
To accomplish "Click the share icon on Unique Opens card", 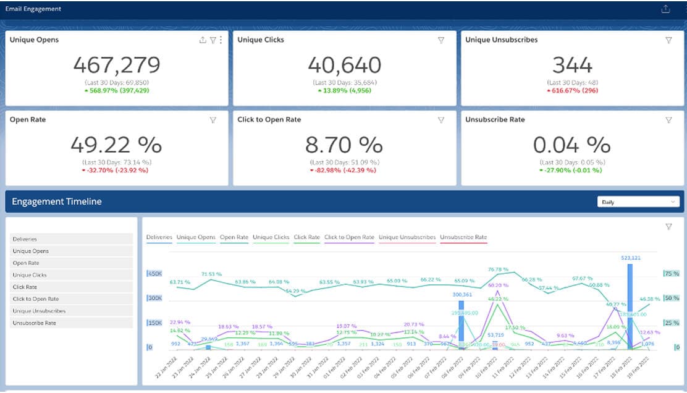I will 203,40.
